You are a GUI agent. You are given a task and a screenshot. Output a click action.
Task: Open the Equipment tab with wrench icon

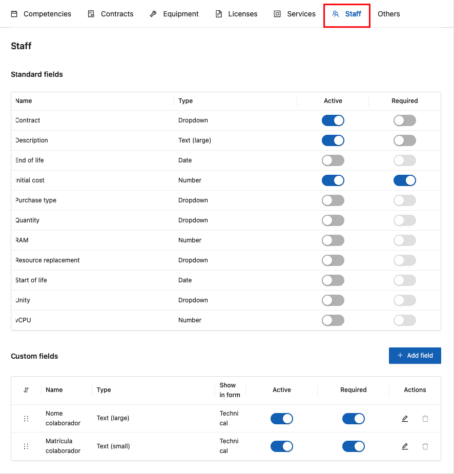174,14
